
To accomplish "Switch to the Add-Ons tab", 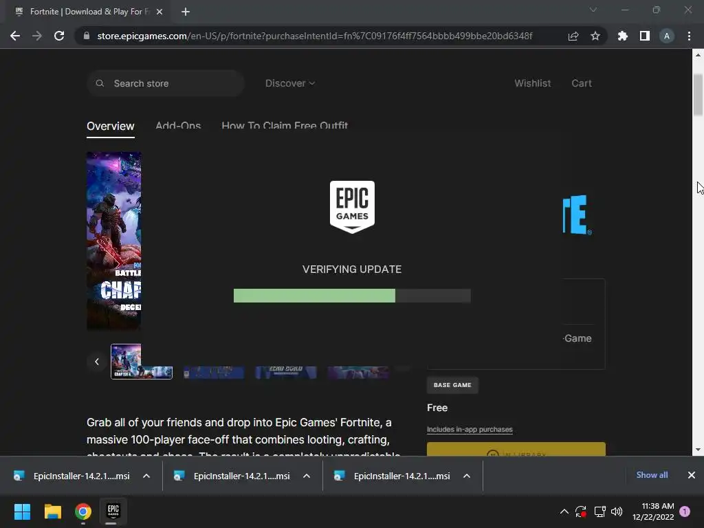I will pos(178,126).
